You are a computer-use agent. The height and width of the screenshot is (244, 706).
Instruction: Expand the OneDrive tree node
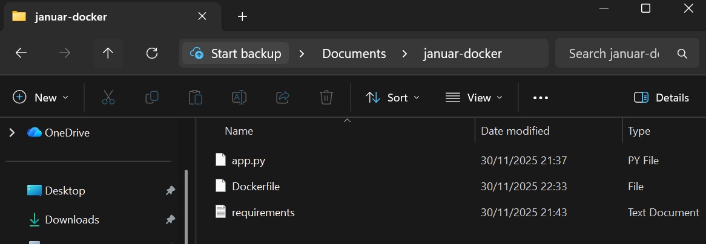(12, 132)
